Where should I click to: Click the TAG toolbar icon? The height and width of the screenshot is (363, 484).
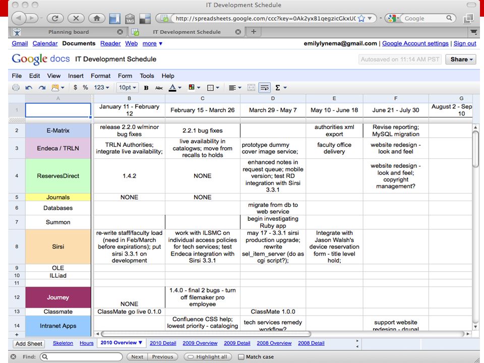point(130,19)
